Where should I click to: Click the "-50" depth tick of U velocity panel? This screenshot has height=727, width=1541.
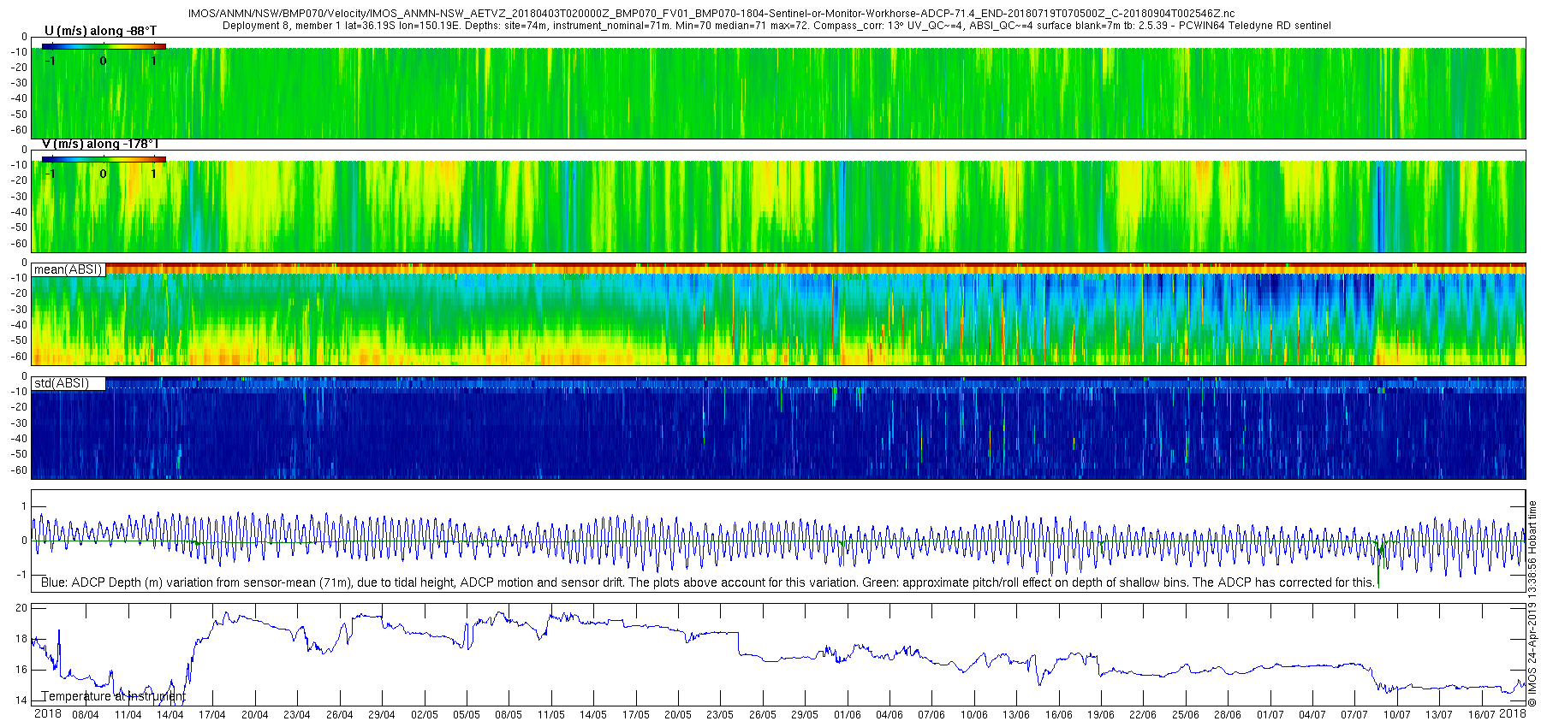click(x=19, y=115)
